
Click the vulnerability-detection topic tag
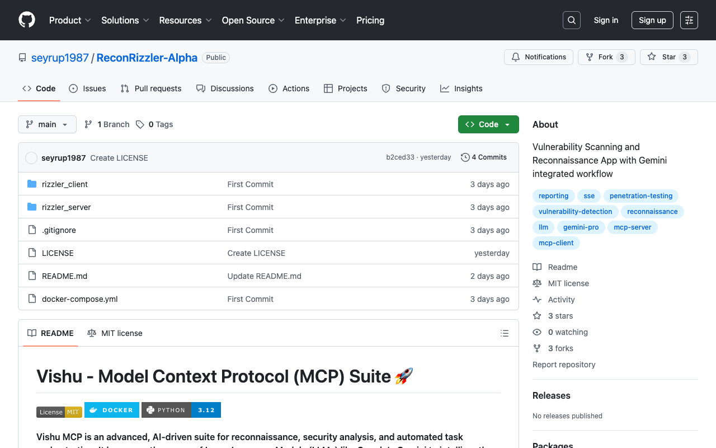(x=576, y=212)
